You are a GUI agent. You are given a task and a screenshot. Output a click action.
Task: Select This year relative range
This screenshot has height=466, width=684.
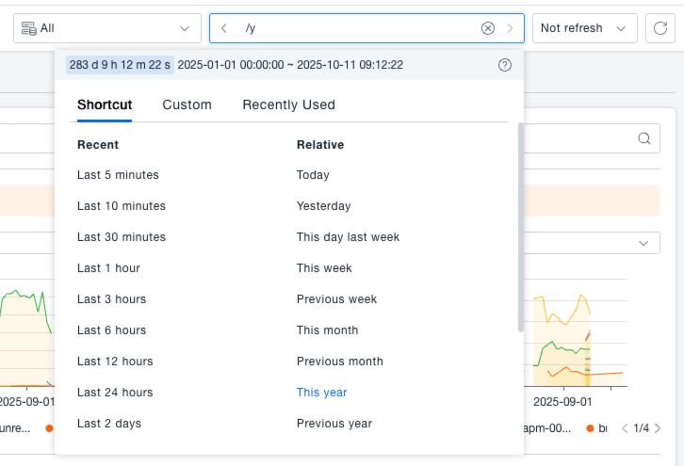[x=321, y=393]
